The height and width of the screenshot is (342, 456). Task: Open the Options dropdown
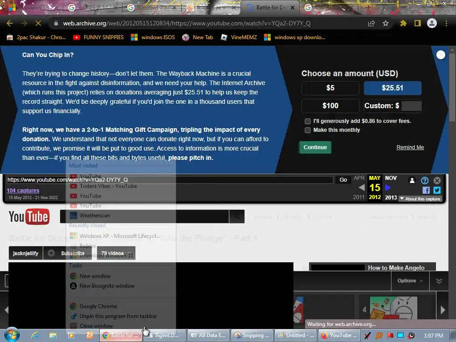pos(410,281)
